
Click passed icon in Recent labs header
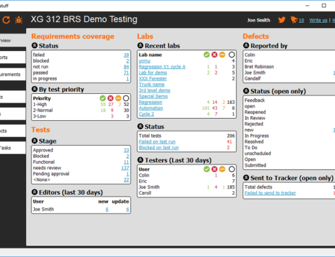[x=206, y=54]
